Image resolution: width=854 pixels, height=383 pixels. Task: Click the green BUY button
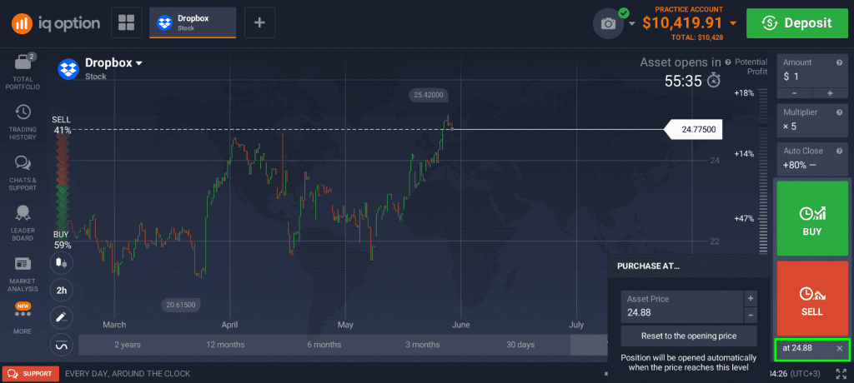(x=812, y=219)
